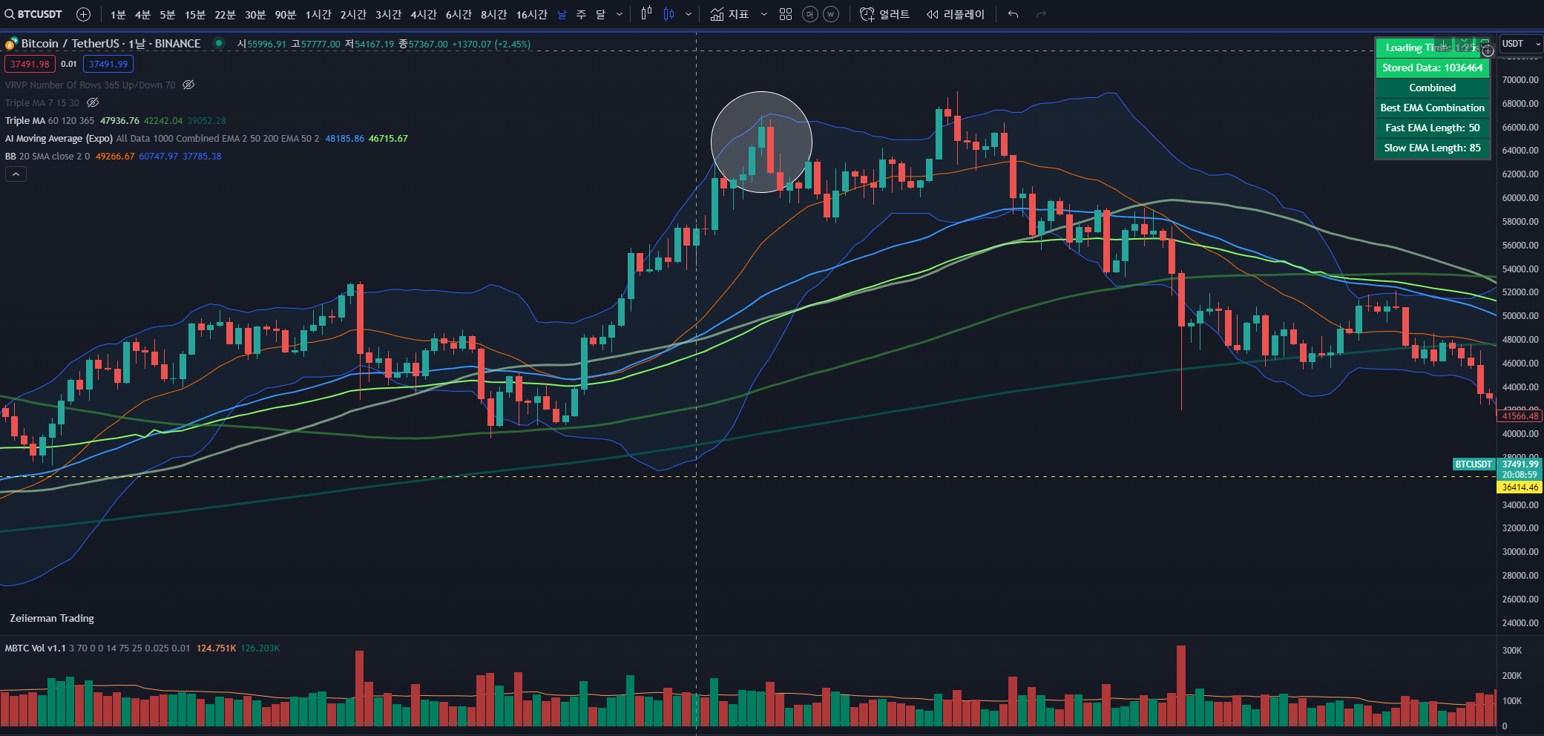Expand the timeframe list dropdown arrow
The width and height of the screenshot is (1544, 736).
[620, 14]
